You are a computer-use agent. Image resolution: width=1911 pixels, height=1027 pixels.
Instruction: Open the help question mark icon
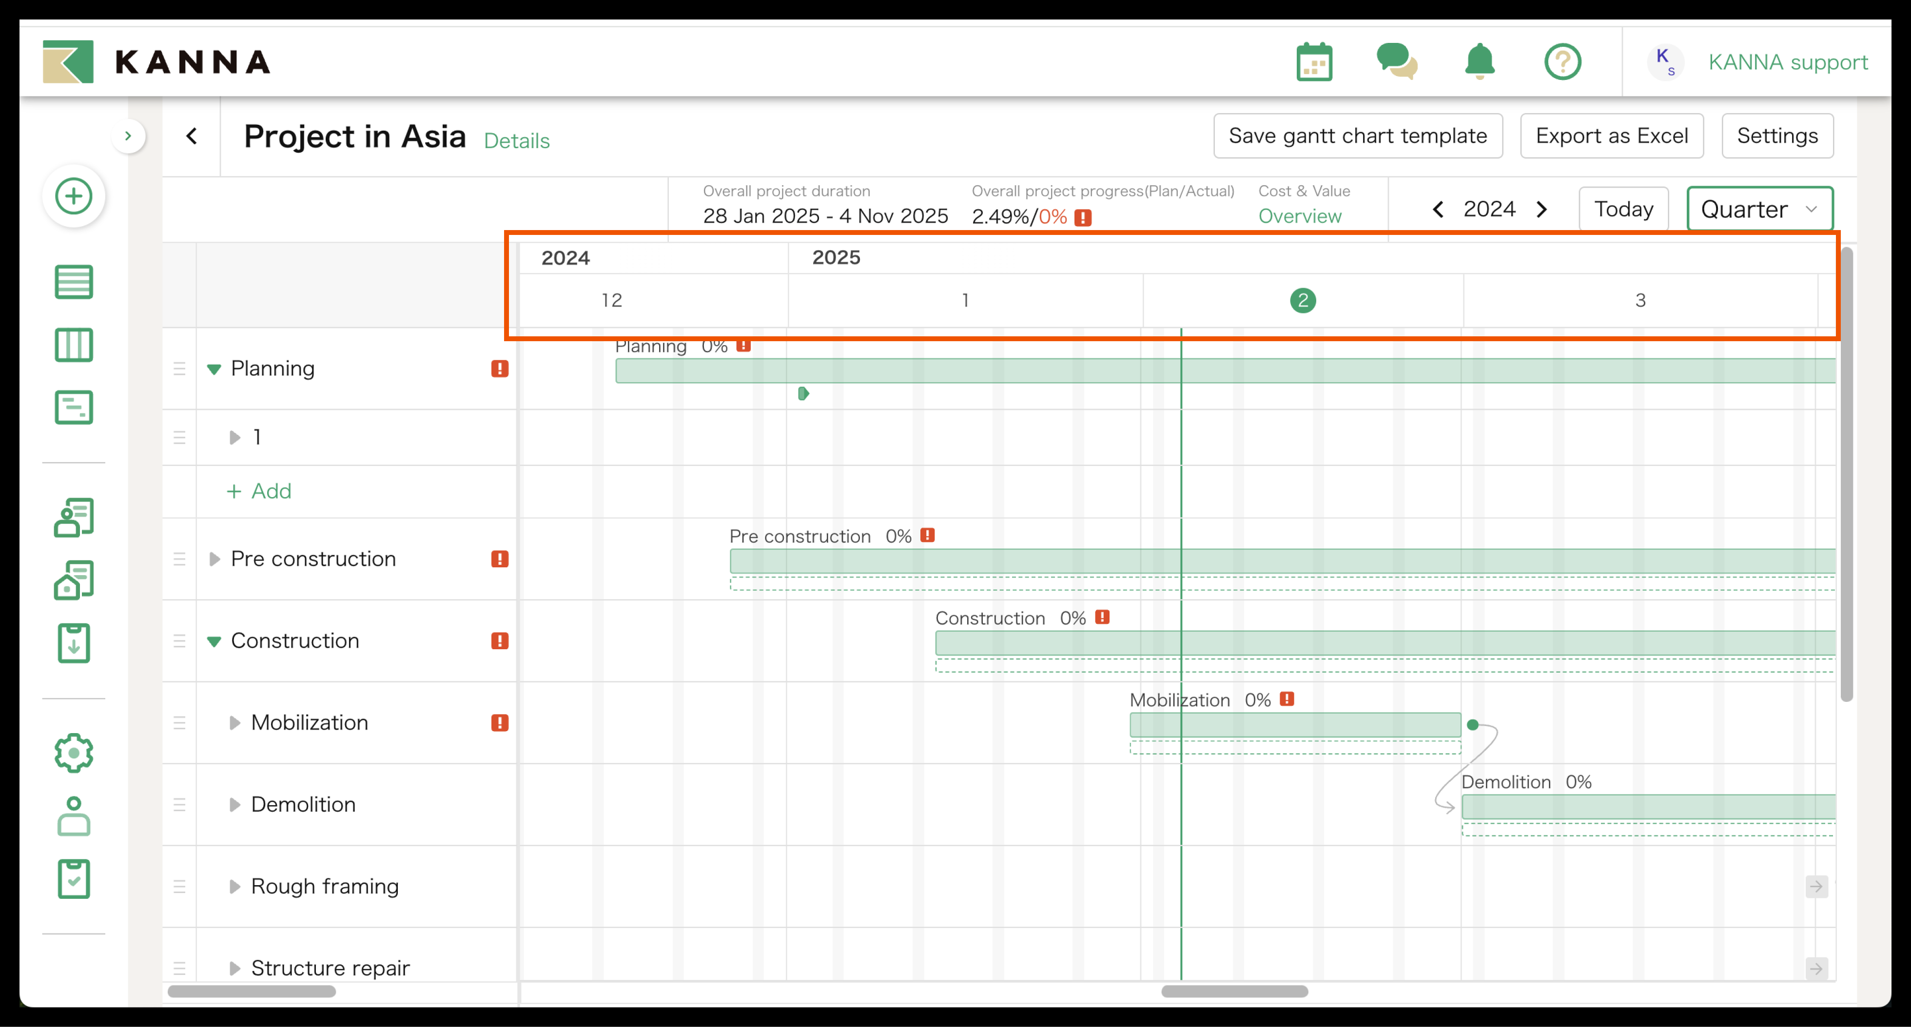1562,61
